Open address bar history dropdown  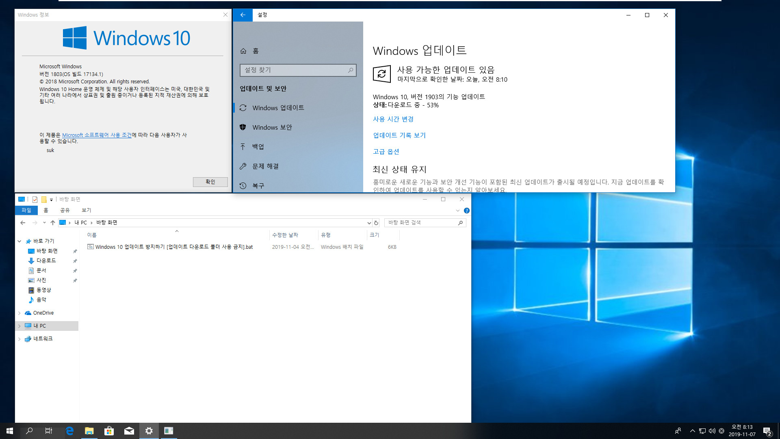point(369,223)
